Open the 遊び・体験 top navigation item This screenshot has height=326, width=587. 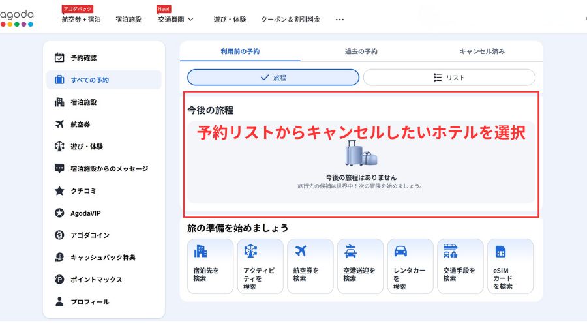(230, 20)
